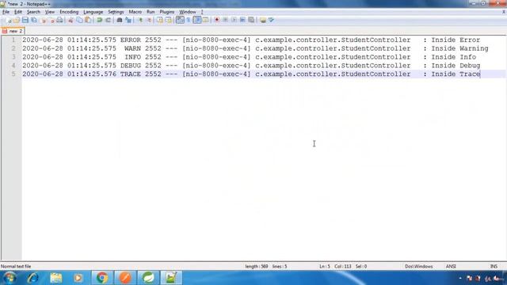
Task: Open the Macro menu
Action: point(135,12)
